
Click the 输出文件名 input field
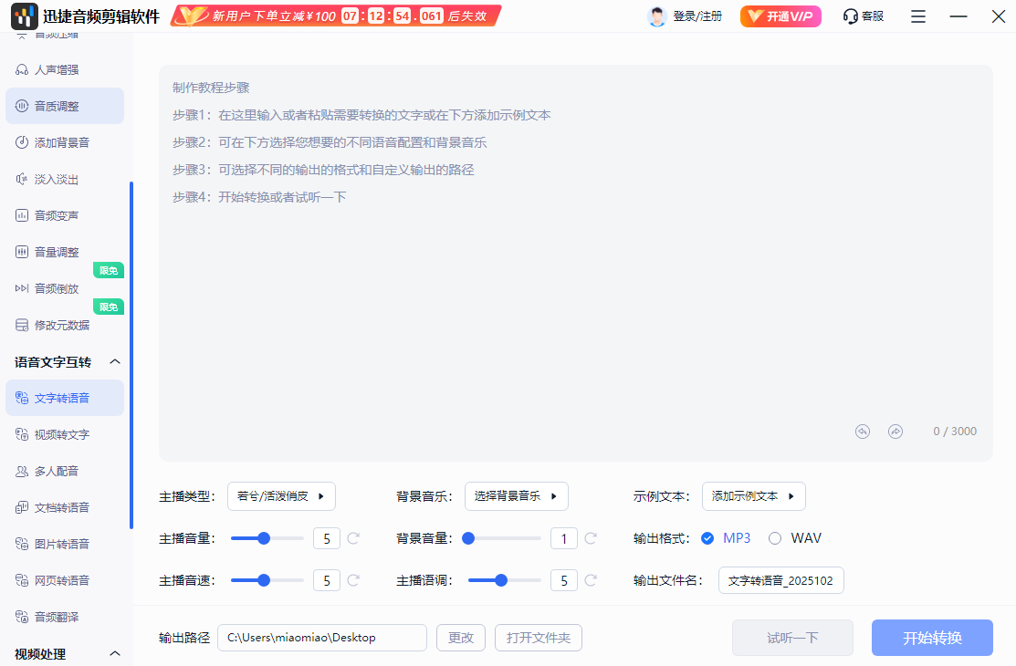pyautogui.click(x=780, y=580)
